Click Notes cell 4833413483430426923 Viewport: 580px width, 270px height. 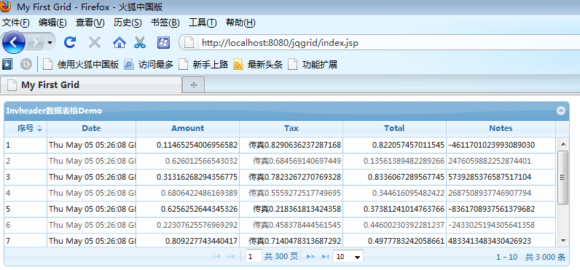(x=501, y=241)
